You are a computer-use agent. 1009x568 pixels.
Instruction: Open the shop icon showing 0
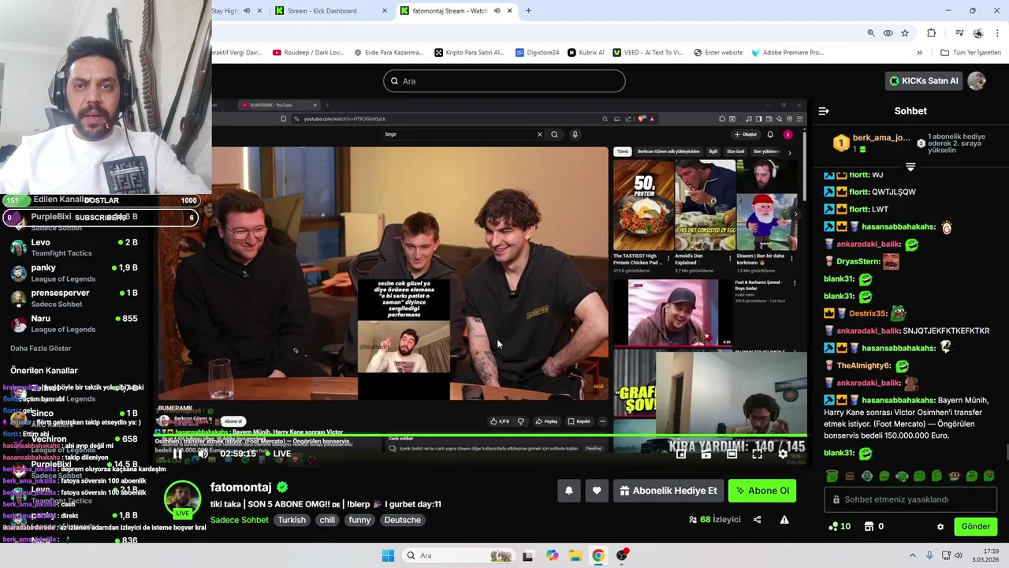click(x=873, y=526)
